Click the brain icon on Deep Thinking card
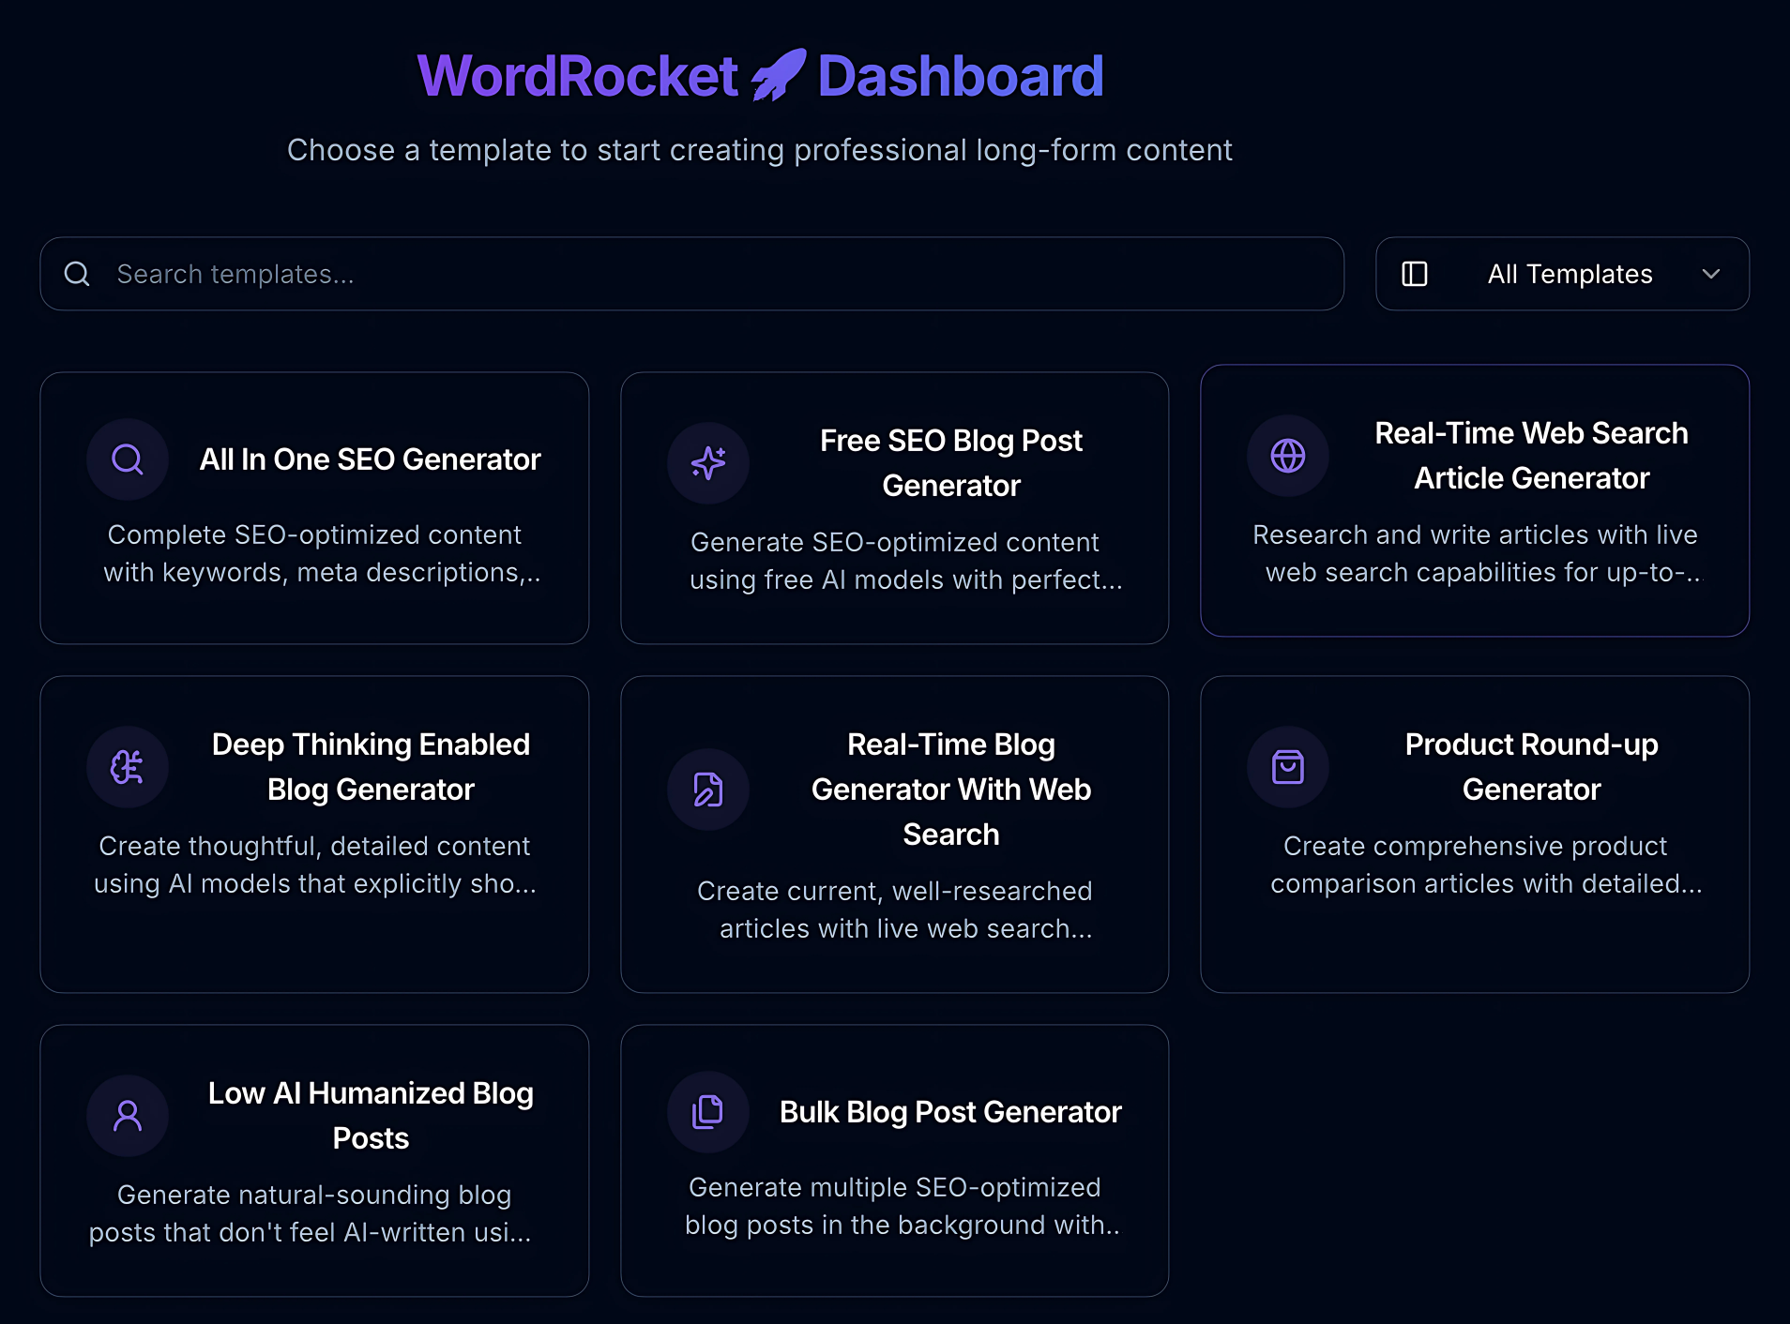The image size is (1790, 1324). (128, 767)
